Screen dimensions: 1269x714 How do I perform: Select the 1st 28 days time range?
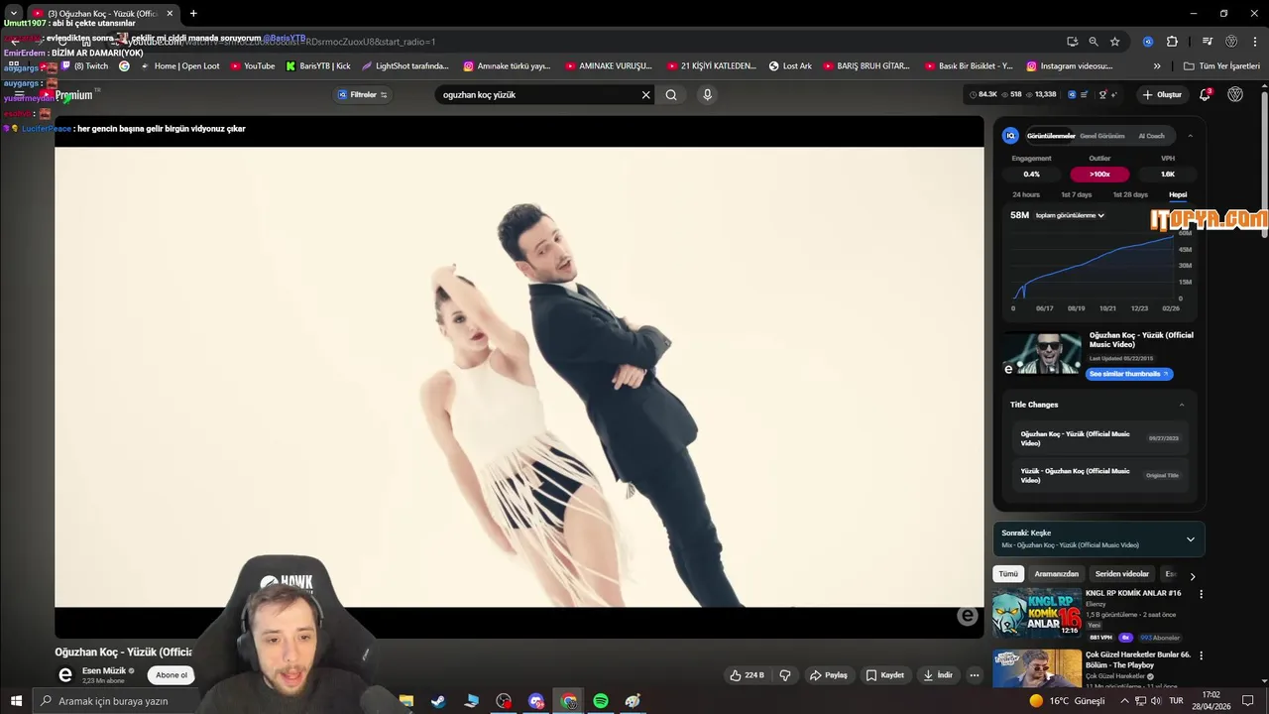tap(1130, 195)
